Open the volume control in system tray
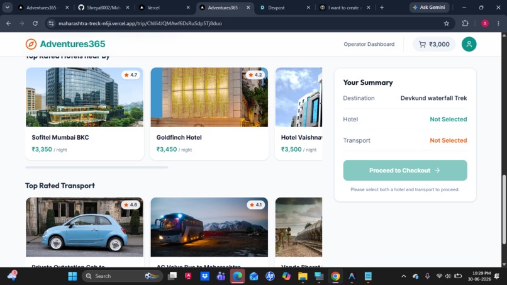The image size is (507, 285). [448, 276]
